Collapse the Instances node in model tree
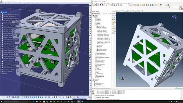Image resolution: width=183 pixels, height=103 pixels. click(96, 26)
